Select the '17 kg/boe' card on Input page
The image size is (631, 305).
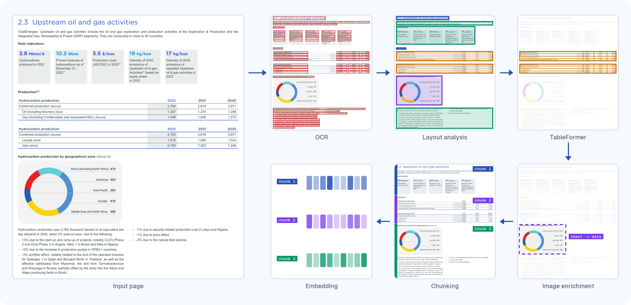point(181,67)
